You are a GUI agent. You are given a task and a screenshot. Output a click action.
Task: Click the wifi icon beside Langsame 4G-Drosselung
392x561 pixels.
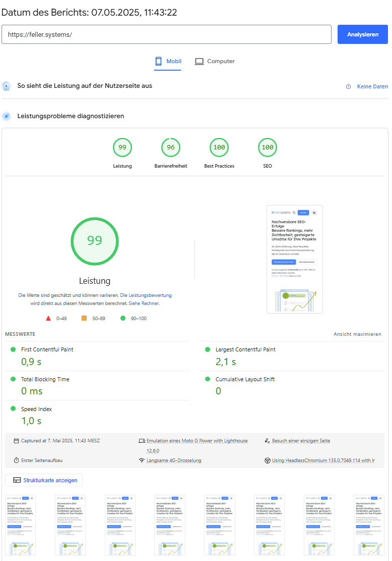click(x=142, y=461)
